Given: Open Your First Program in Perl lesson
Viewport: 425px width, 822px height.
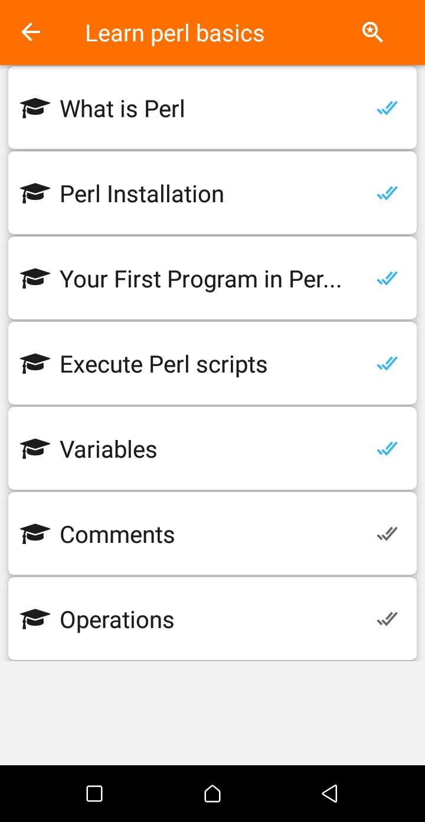Looking at the screenshot, I should (x=212, y=279).
